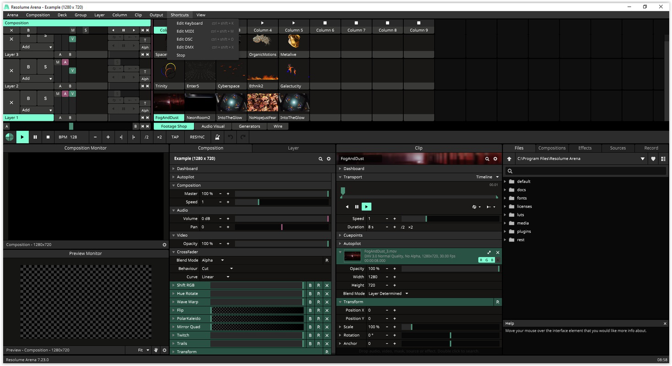Halve the BPM with /2 button
Image resolution: width=672 pixels, height=366 pixels.
pos(146,137)
